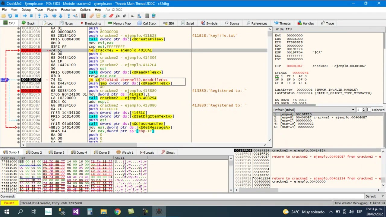This screenshot has height=217, width=386.
Task: Select the call SetDlgItemTextA instruction row
Action: [131, 116]
